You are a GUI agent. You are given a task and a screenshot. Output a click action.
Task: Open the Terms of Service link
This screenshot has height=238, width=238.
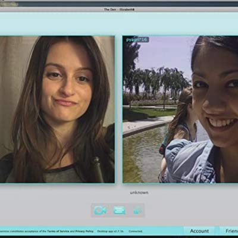[58, 231]
